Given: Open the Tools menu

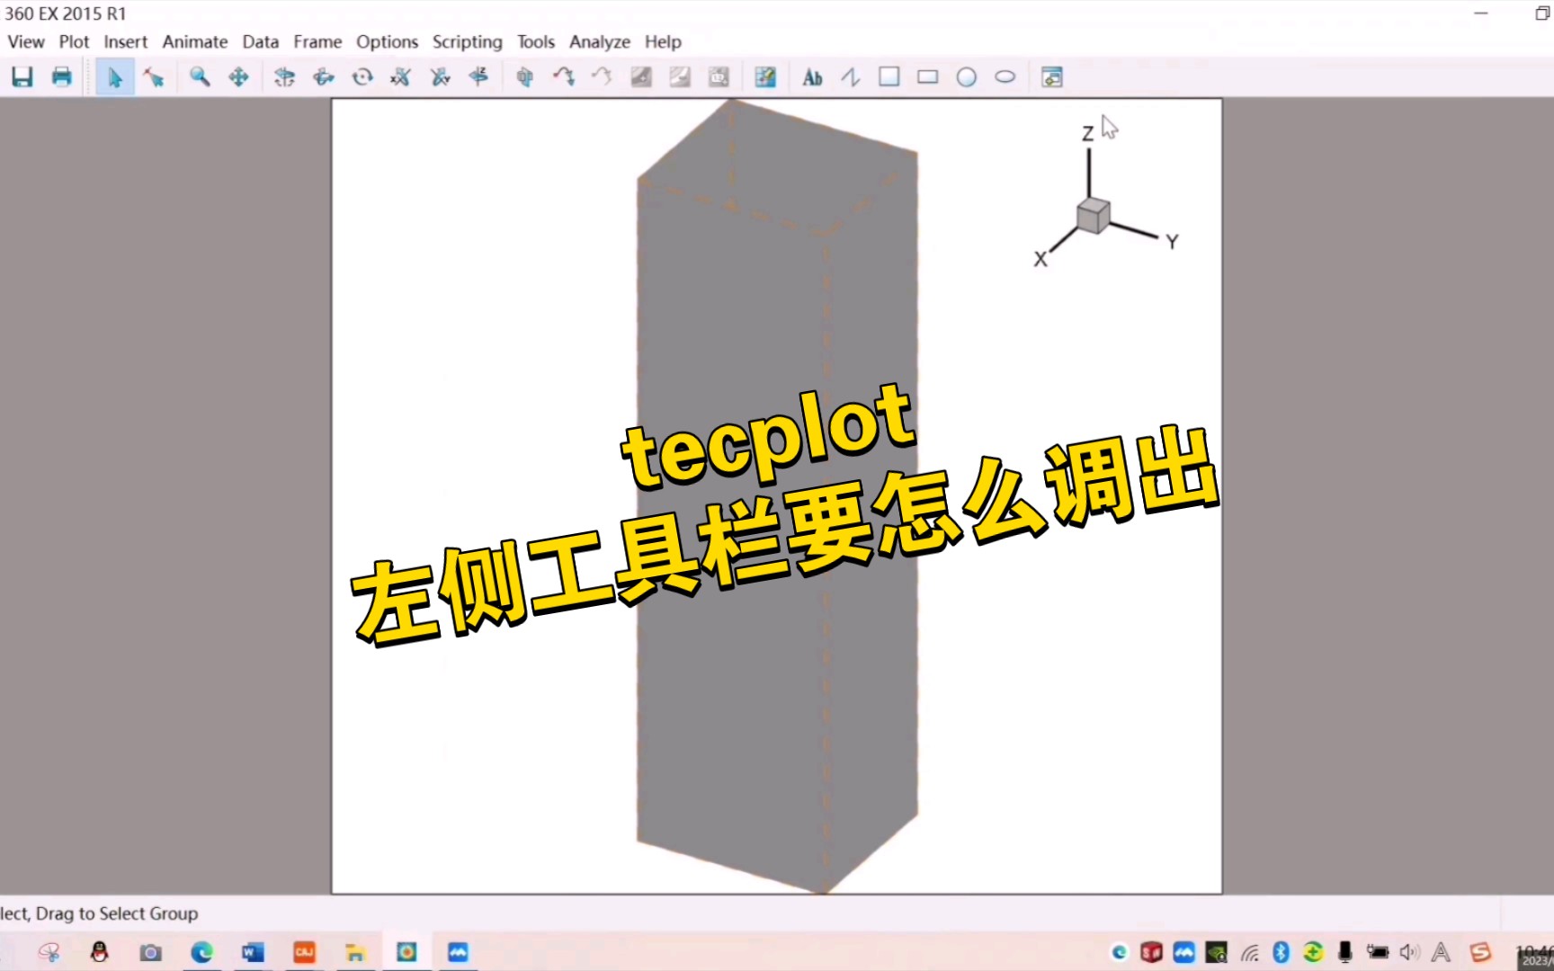Looking at the screenshot, I should coord(536,42).
